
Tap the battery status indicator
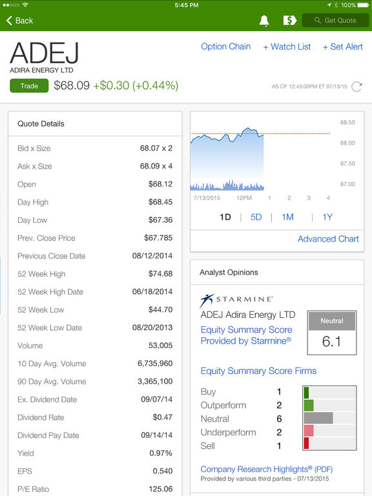[362, 5]
